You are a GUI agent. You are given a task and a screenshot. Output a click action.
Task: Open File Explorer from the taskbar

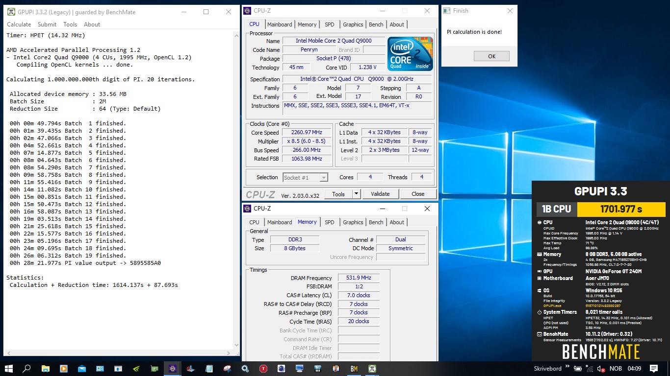pos(45,369)
